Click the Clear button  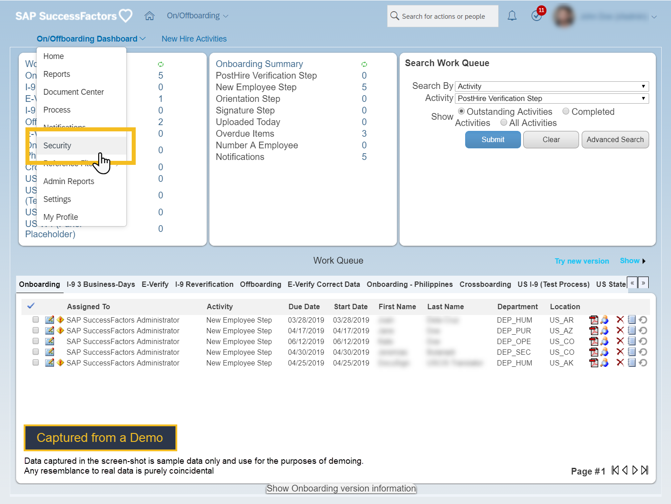pyautogui.click(x=551, y=139)
